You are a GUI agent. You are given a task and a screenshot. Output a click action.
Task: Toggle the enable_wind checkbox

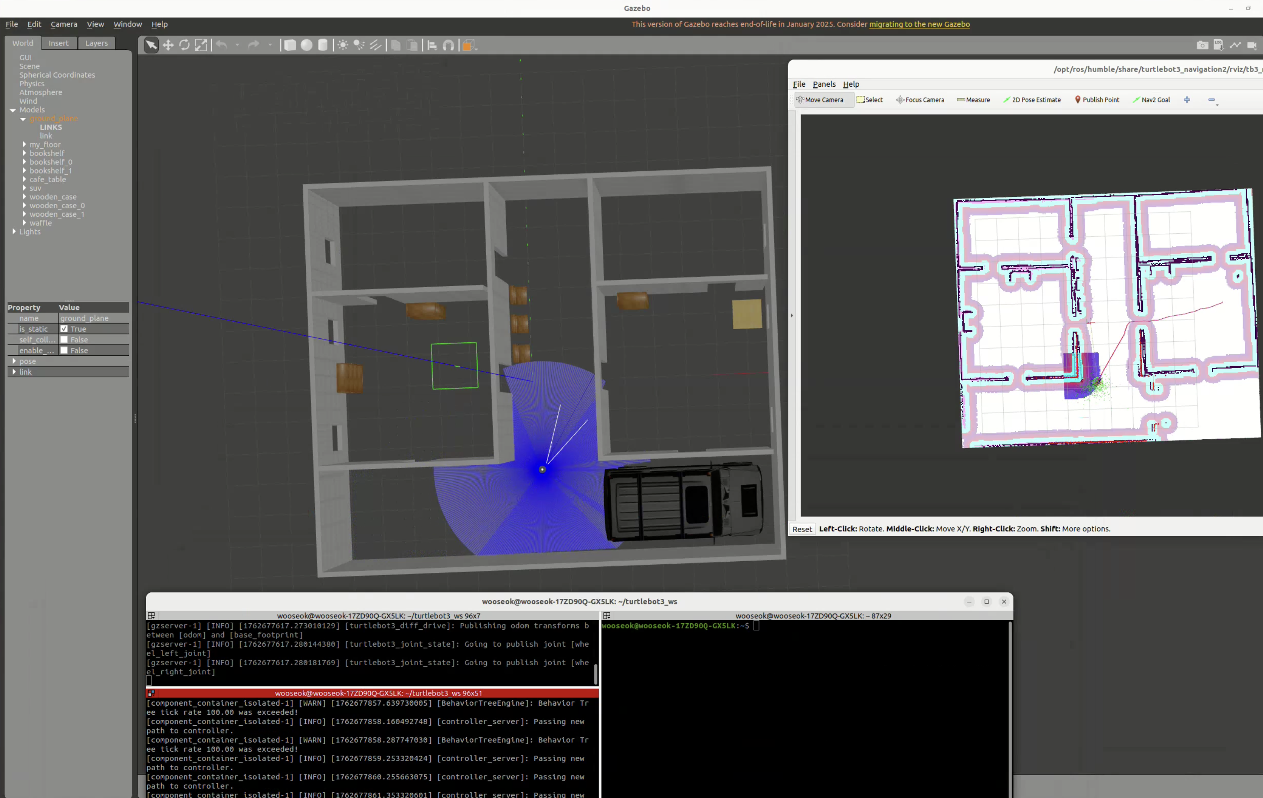64,350
